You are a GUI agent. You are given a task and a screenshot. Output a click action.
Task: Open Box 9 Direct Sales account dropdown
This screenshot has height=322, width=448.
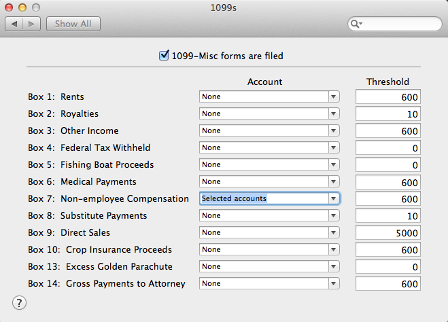pyautogui.click(x=269, y=232)
